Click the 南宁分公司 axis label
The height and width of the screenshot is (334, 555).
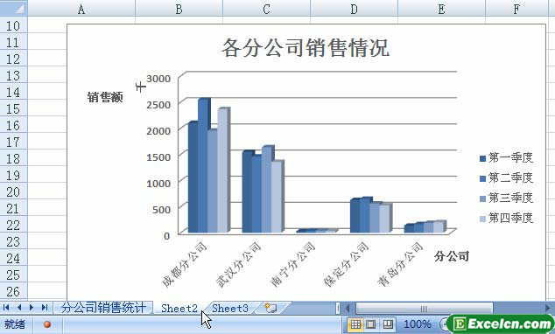pos(292,265)
